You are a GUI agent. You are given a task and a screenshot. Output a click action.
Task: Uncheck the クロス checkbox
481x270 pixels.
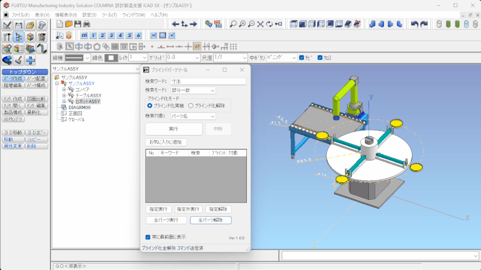pos(319,58)
